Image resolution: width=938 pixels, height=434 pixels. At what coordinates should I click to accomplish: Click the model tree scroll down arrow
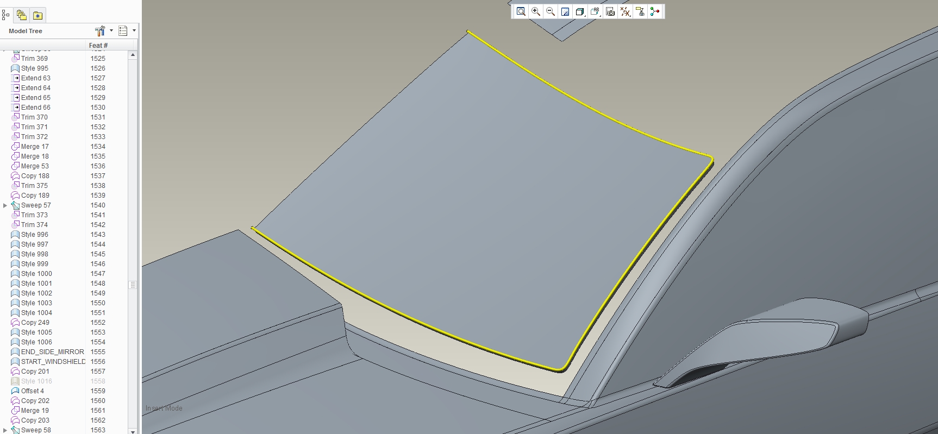click(x=133, y=431)
